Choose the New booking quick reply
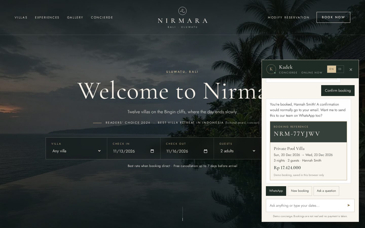This screenshot has height=228, width=365. click(x=300, y=191)
